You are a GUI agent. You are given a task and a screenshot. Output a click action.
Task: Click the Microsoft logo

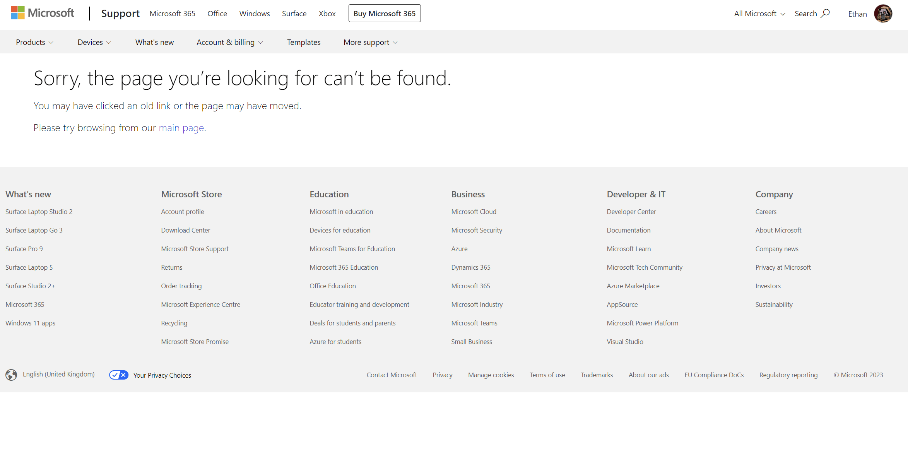(43, 13)
